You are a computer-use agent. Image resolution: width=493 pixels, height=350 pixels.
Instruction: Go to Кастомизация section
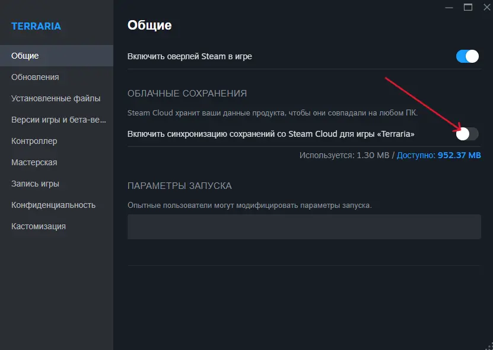[x=56, y=226]
